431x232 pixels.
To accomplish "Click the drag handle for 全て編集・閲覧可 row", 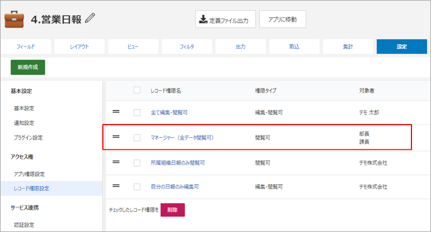I will coord(116,112).
